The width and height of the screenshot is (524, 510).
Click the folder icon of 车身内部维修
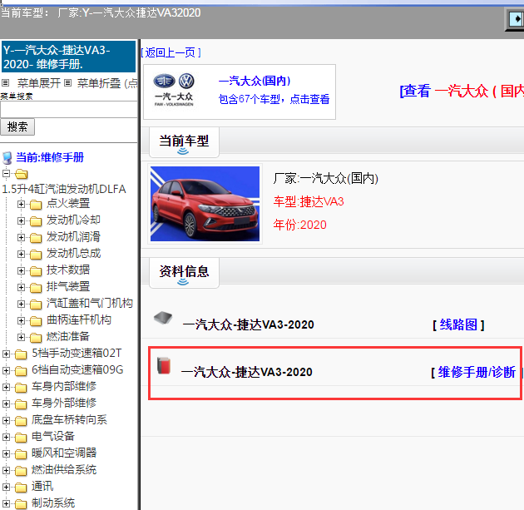[21, 388]
